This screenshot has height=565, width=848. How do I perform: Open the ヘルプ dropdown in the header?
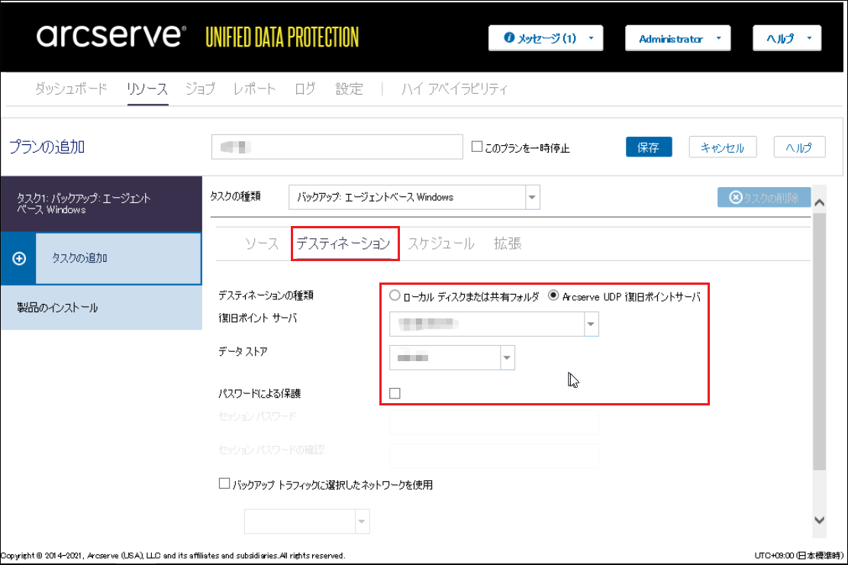787,38
